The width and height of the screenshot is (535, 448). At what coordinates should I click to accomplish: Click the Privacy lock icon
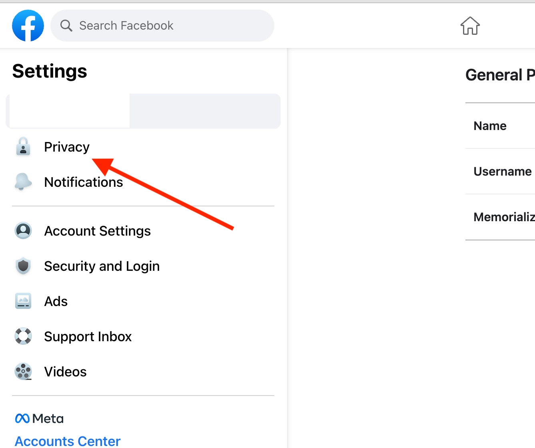pos(23,146)
